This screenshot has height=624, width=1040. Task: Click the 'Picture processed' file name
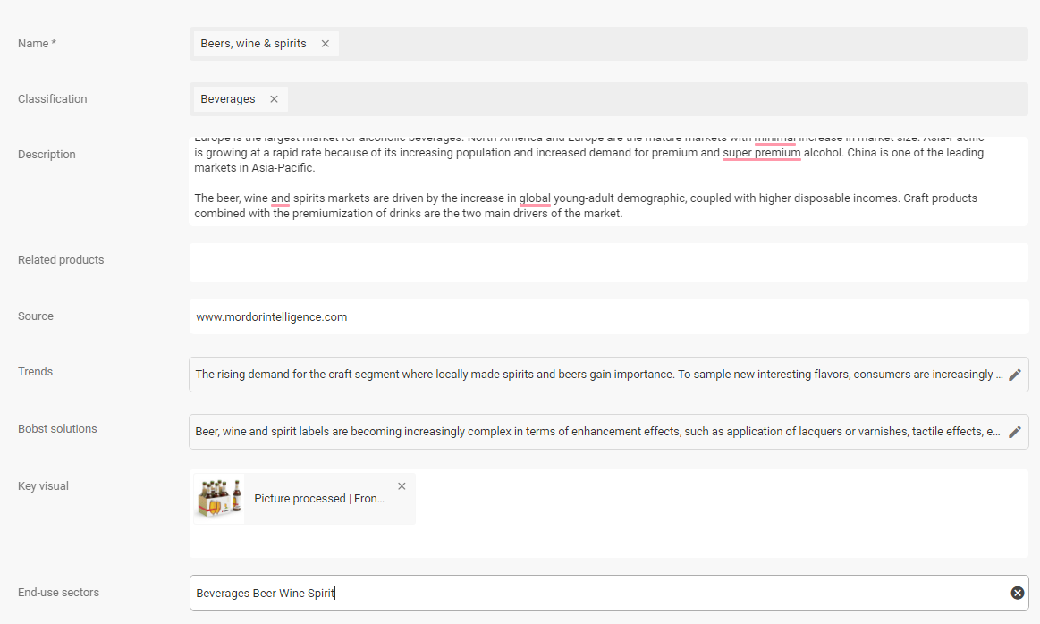tap(319, 499)
